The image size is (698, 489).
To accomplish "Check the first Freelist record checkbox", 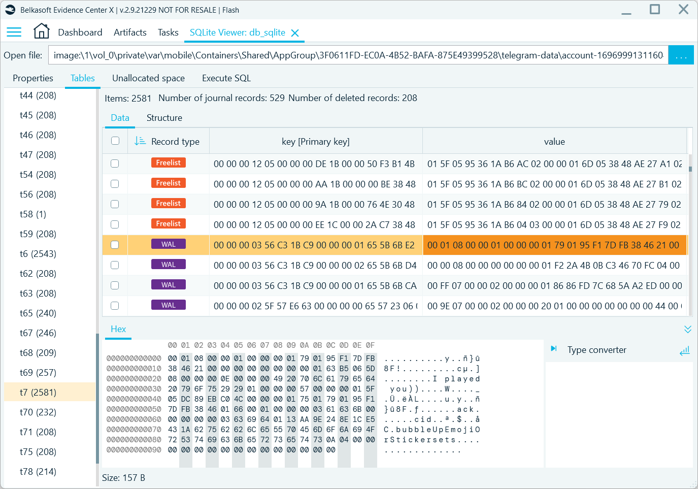I will coord(115,164).
